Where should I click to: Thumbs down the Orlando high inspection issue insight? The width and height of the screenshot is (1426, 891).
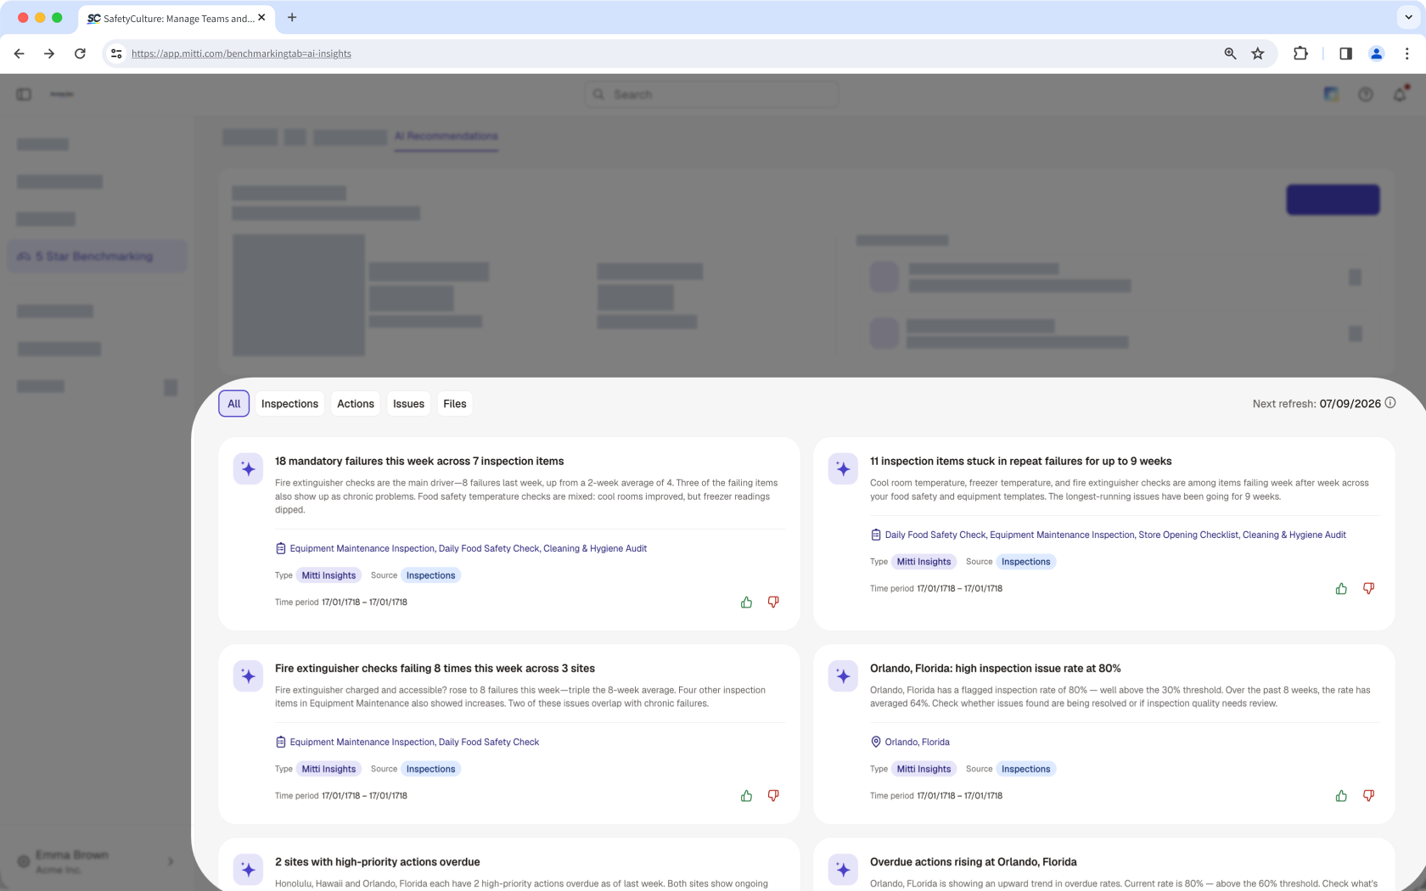[x=1368, y=796]
